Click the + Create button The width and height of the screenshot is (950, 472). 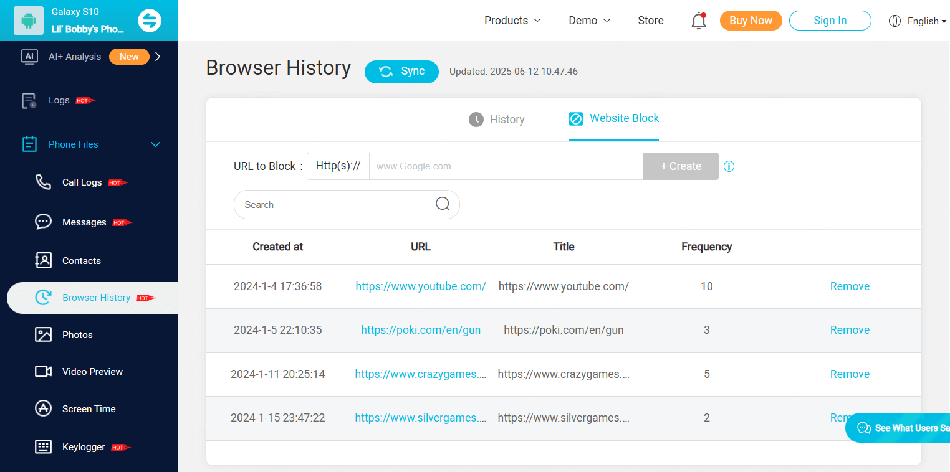pyautogui.click(x=681, y=166)
